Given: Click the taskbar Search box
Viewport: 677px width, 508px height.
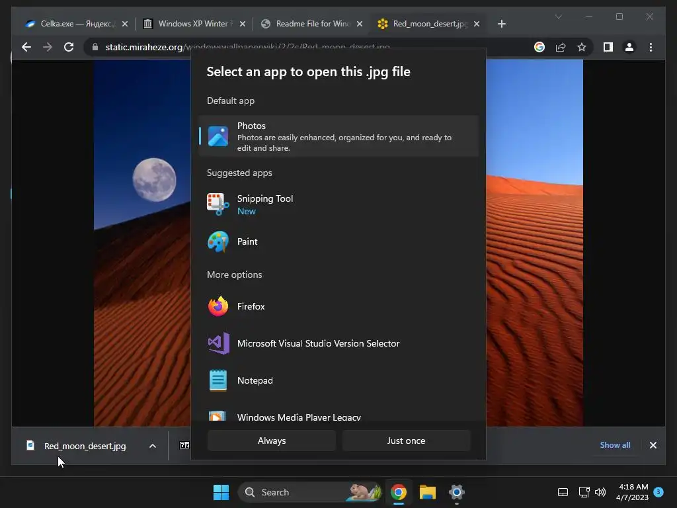Looking at the screenshot, I should (x=309, y=492).
